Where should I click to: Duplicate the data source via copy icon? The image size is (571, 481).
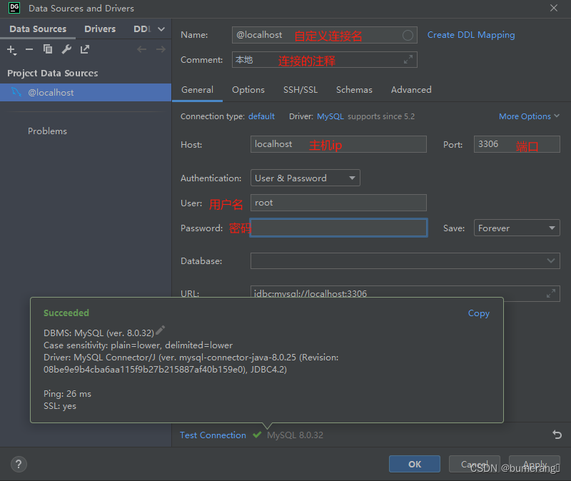46,49
